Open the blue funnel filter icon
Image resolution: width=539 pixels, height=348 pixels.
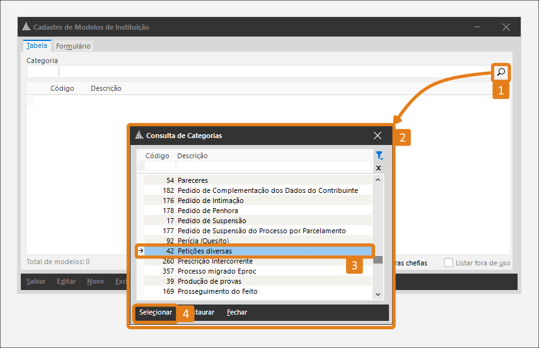[379, 156]
